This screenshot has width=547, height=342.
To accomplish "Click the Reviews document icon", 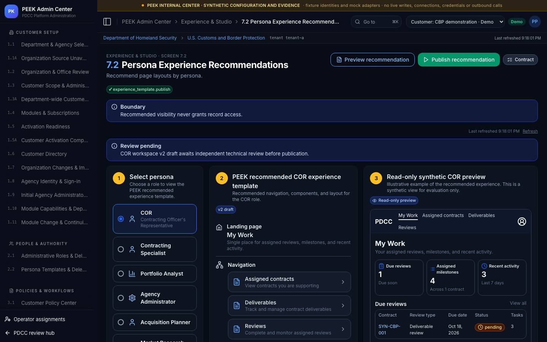I will click(237, 329).
